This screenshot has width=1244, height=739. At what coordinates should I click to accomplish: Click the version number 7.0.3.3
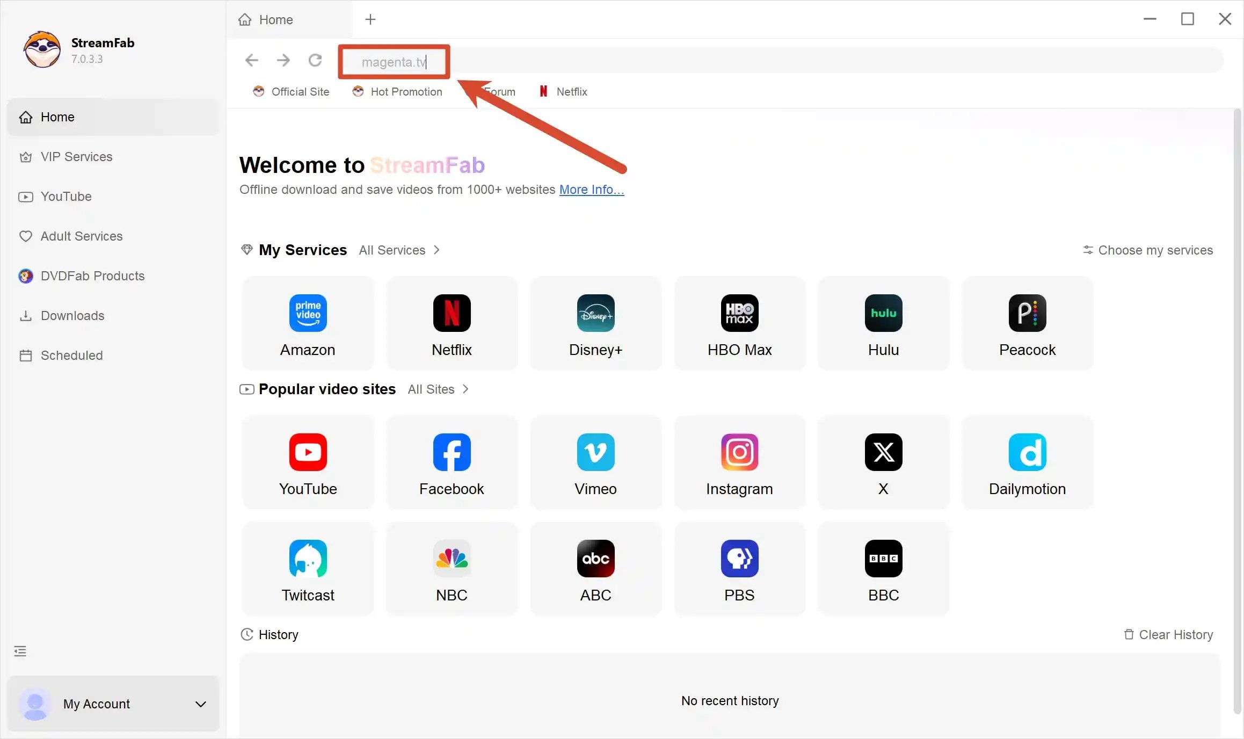[87, 59]
